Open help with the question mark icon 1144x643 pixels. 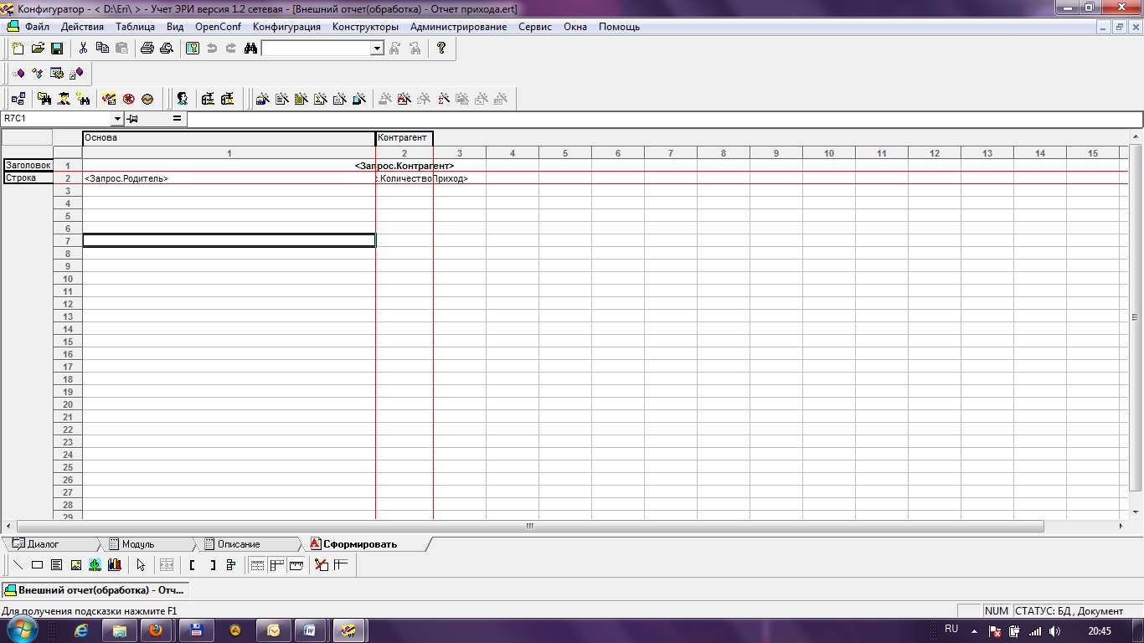(x=441, y=49)
